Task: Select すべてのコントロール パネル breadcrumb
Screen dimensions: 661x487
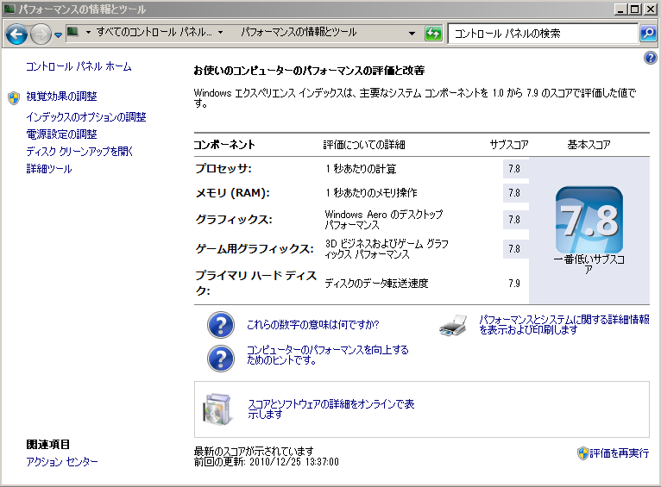Action: tap(154, 32)
